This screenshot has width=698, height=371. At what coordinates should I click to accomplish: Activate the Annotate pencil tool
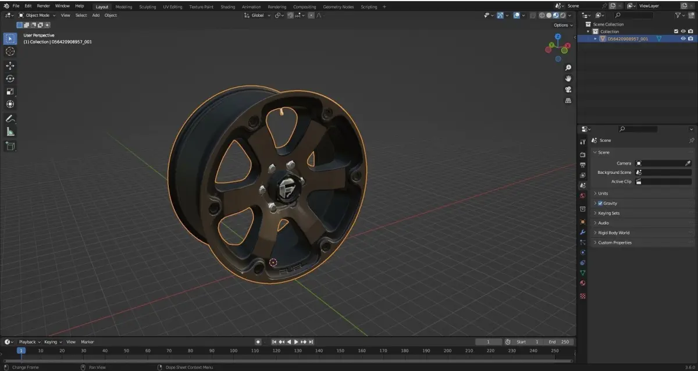[x=10, y=119]
